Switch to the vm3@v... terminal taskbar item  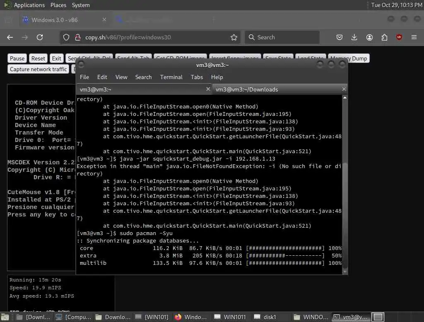pyautogui.click(x=350, y=317)
